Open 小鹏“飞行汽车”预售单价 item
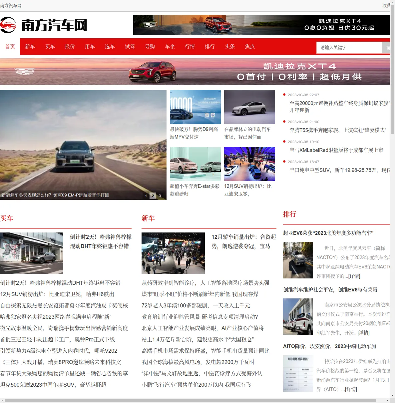The height and width of the screenshot is (403, 395). 197,385
